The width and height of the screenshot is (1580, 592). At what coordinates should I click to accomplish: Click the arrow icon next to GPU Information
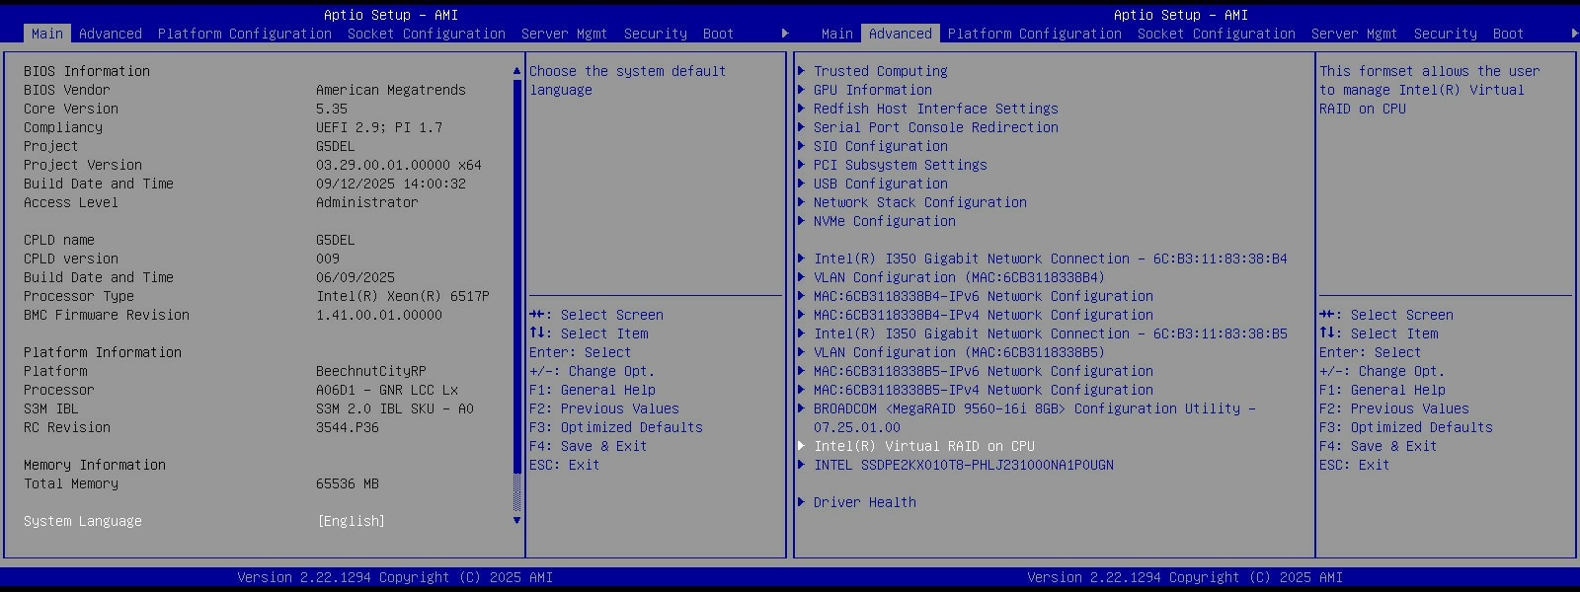coord(802,90)
